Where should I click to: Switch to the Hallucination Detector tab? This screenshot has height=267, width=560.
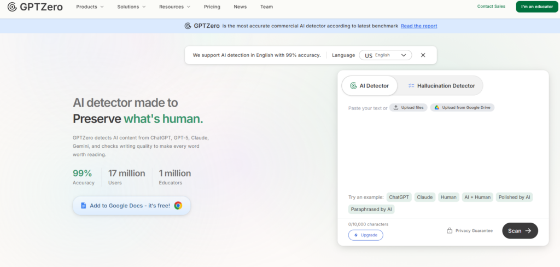pyautogui.click(x=441, y=86)
